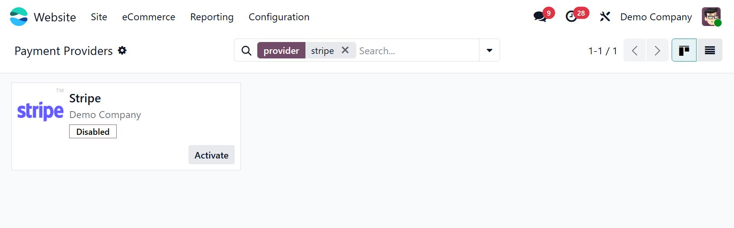The width and height of the screenshot is (734, 228).
Task: Open the developer tools wrench icon
Action: tap(605, 17)
